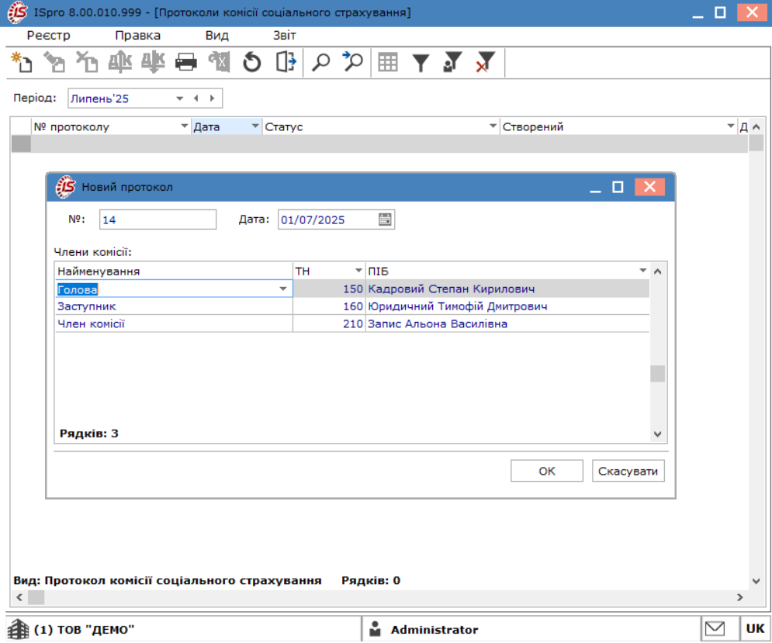
Task: Open the Статус column filter dropdown
Action: coord(493,126)
